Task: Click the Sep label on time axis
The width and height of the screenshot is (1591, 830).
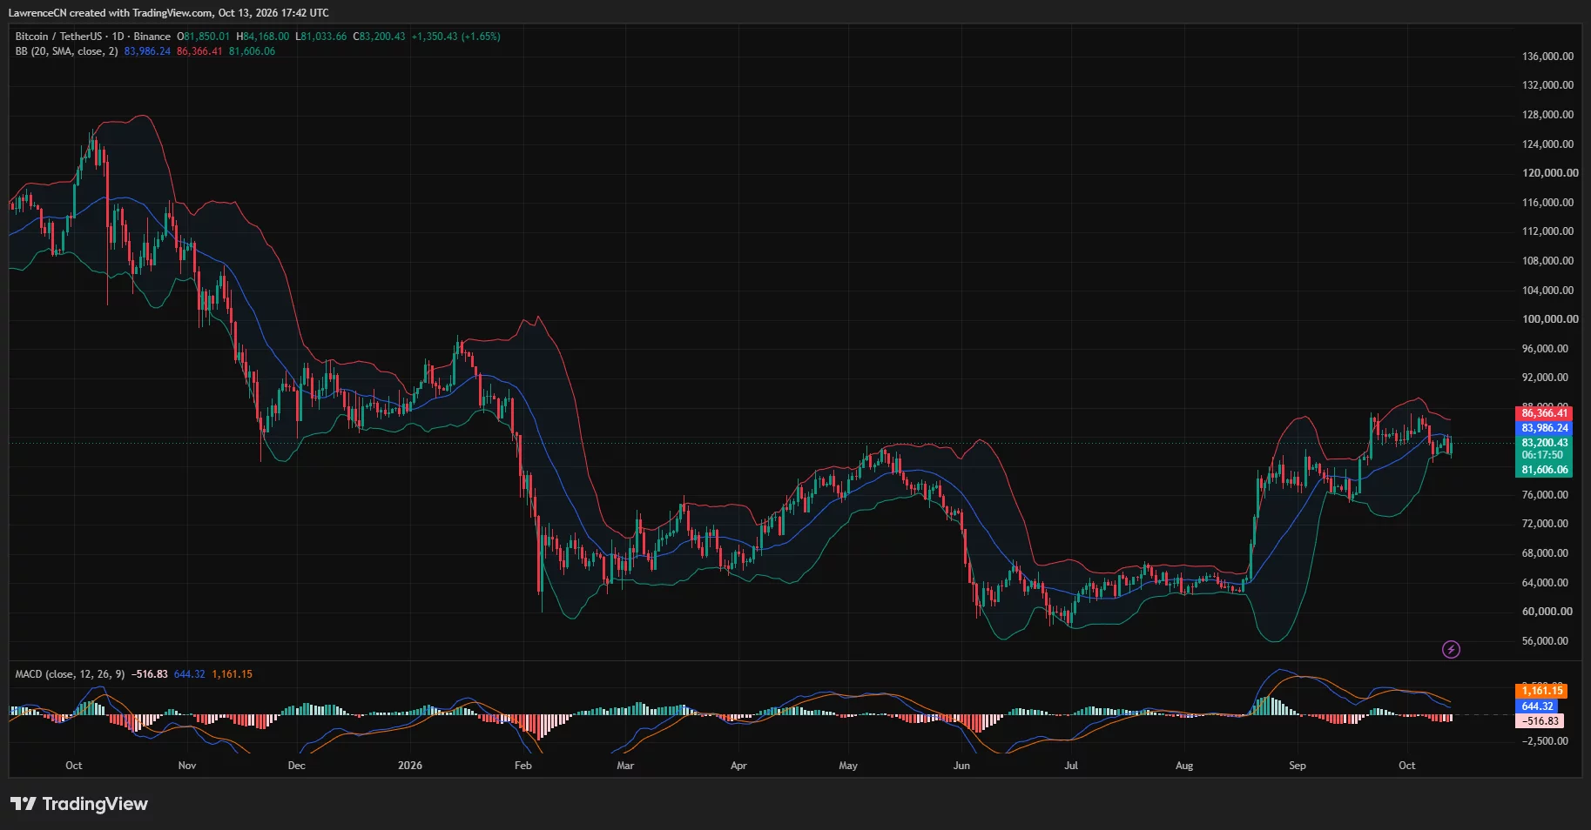Action: coord(1298,766)
